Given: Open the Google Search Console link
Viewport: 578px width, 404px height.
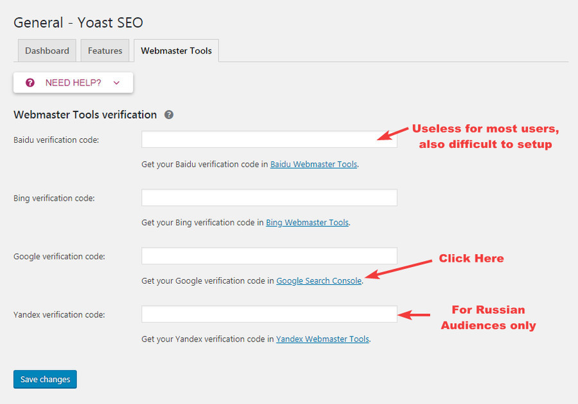Looking at the screenshot, I should [x=319, y=280].
